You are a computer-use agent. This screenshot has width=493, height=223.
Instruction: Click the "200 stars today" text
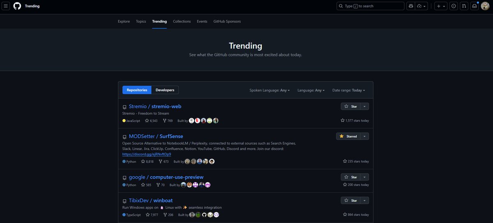tap(356, 185)
